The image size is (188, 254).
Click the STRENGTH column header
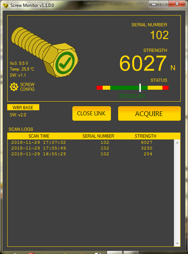click(x=146, y=136)
